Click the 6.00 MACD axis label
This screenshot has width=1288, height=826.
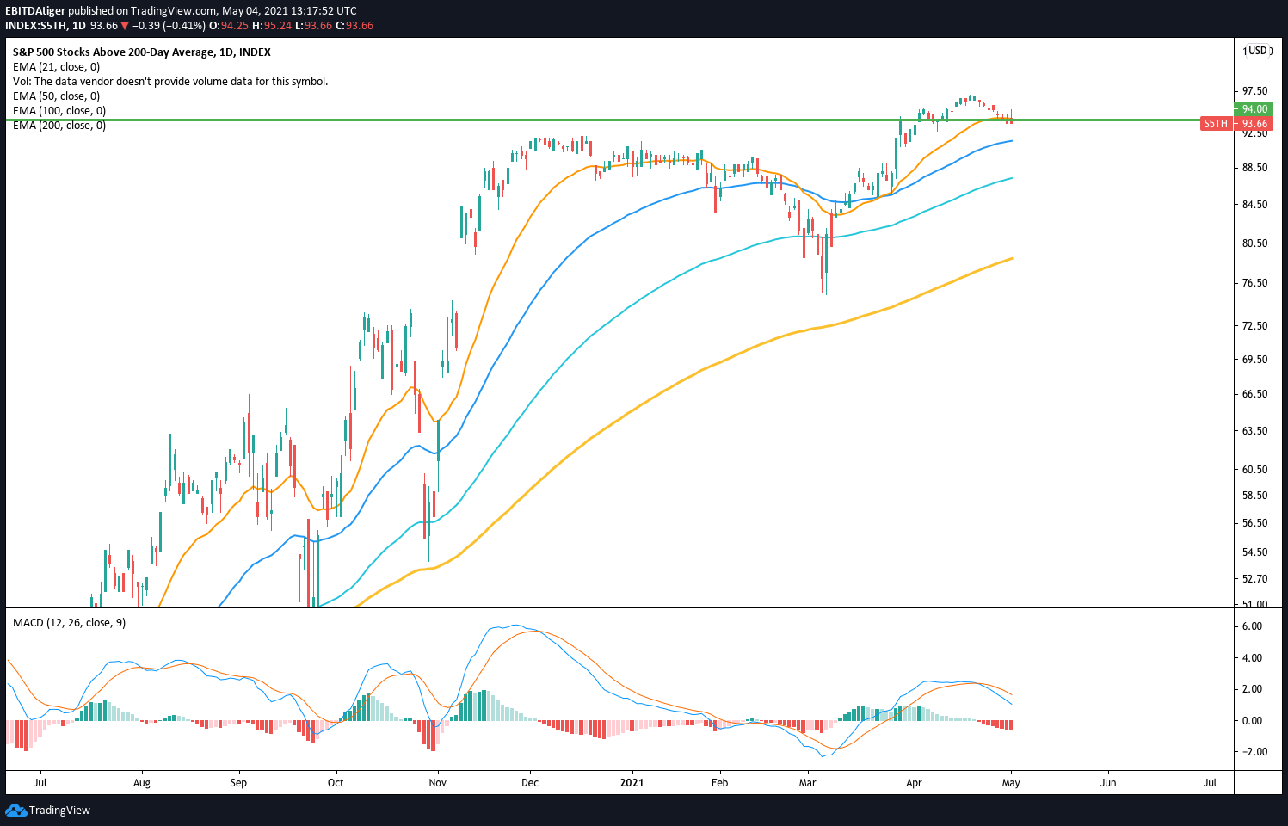coord(1253,626)
